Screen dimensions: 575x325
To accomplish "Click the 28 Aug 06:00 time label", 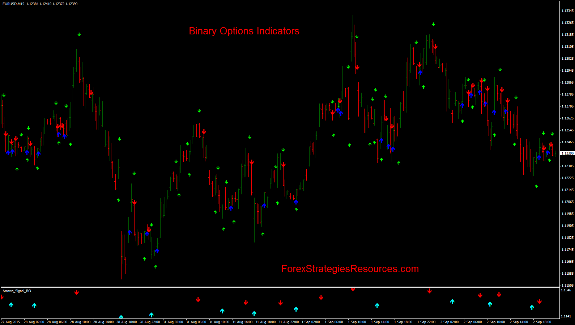I will 57,322.
